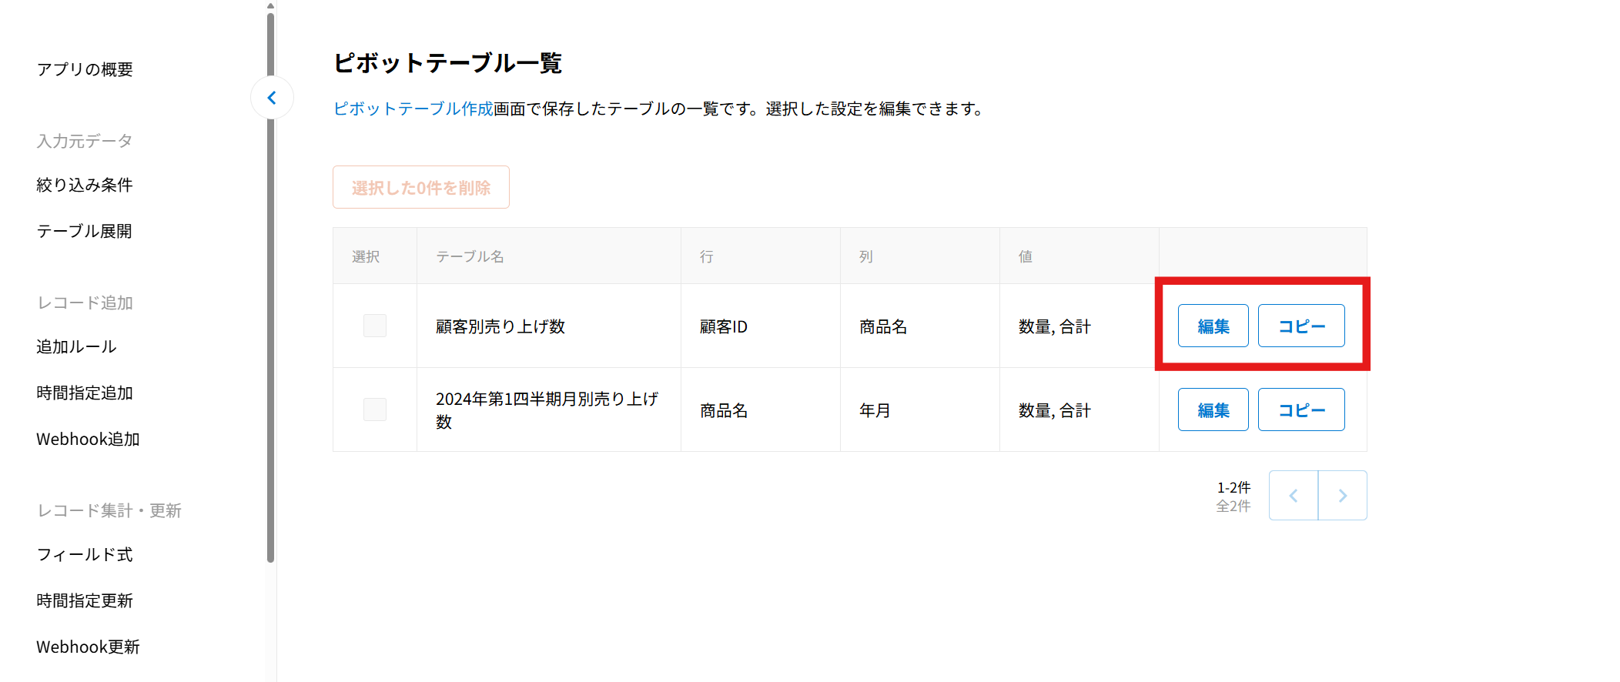Select the 顧客別売り上げ数 row checkbox

point(375,326)
